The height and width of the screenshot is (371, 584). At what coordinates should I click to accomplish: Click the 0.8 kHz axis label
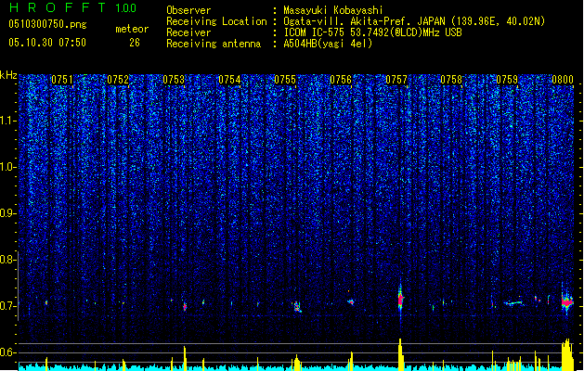(7, 260)
